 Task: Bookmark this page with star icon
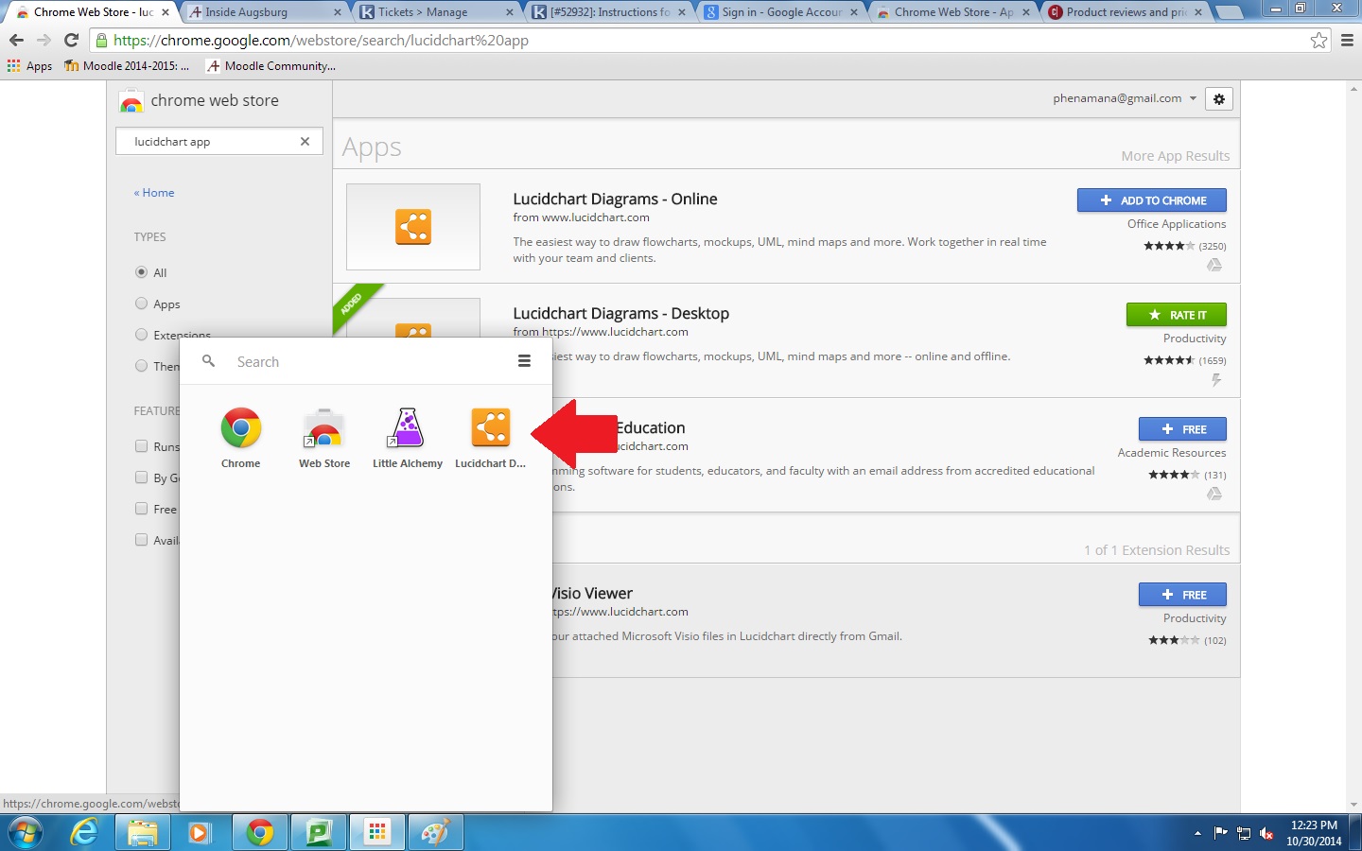coord(1318,40)
